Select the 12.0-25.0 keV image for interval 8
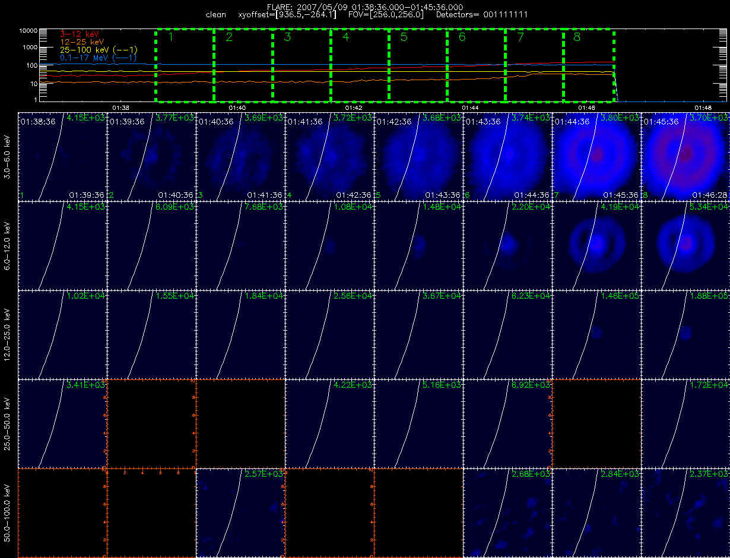Viewport: 730px width, 558px height. point(685,334)
